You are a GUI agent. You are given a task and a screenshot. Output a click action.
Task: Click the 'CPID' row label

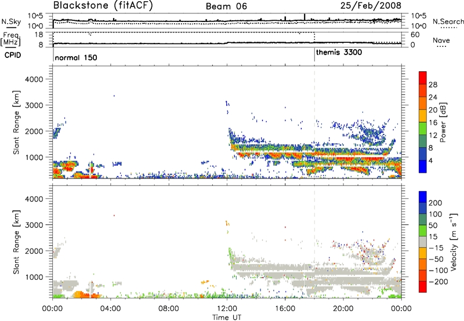tap(13, 55)
